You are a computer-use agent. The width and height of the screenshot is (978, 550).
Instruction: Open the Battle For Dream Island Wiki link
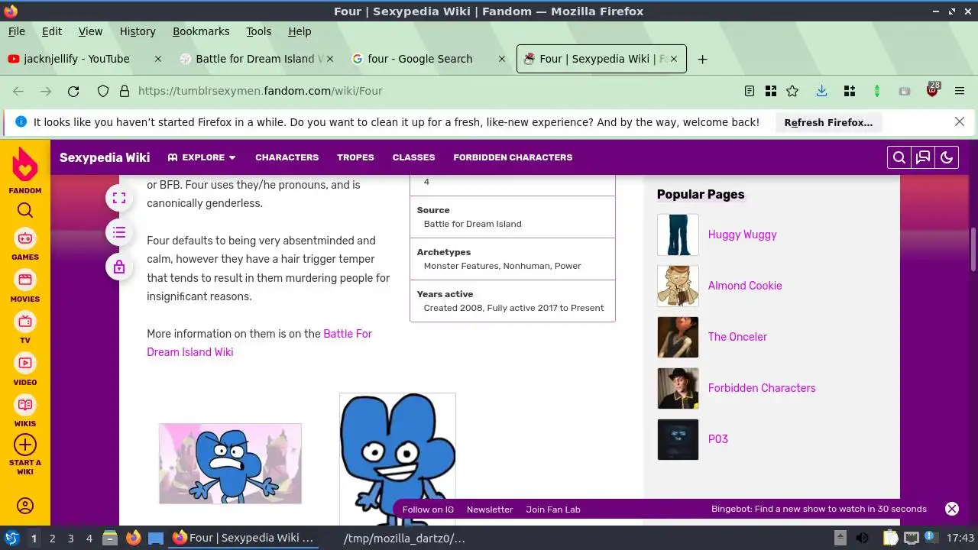259,343
